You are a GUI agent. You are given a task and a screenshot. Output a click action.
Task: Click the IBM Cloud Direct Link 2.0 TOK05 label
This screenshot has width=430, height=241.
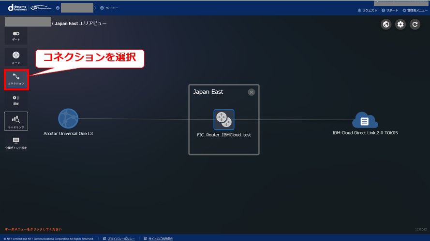365,133
